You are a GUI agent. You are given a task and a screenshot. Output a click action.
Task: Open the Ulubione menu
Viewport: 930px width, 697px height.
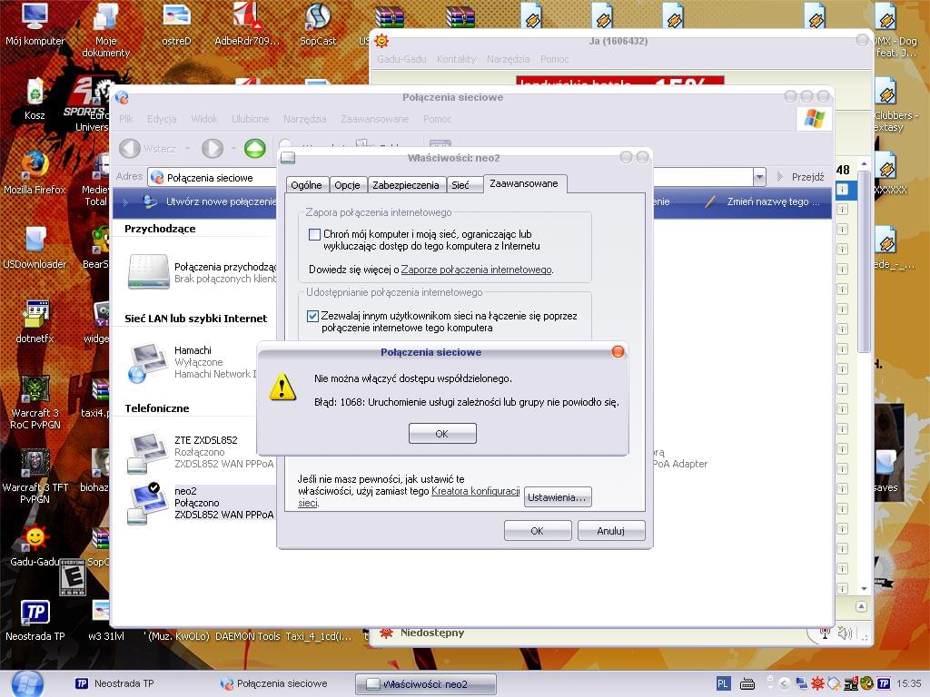pos(251,119)
